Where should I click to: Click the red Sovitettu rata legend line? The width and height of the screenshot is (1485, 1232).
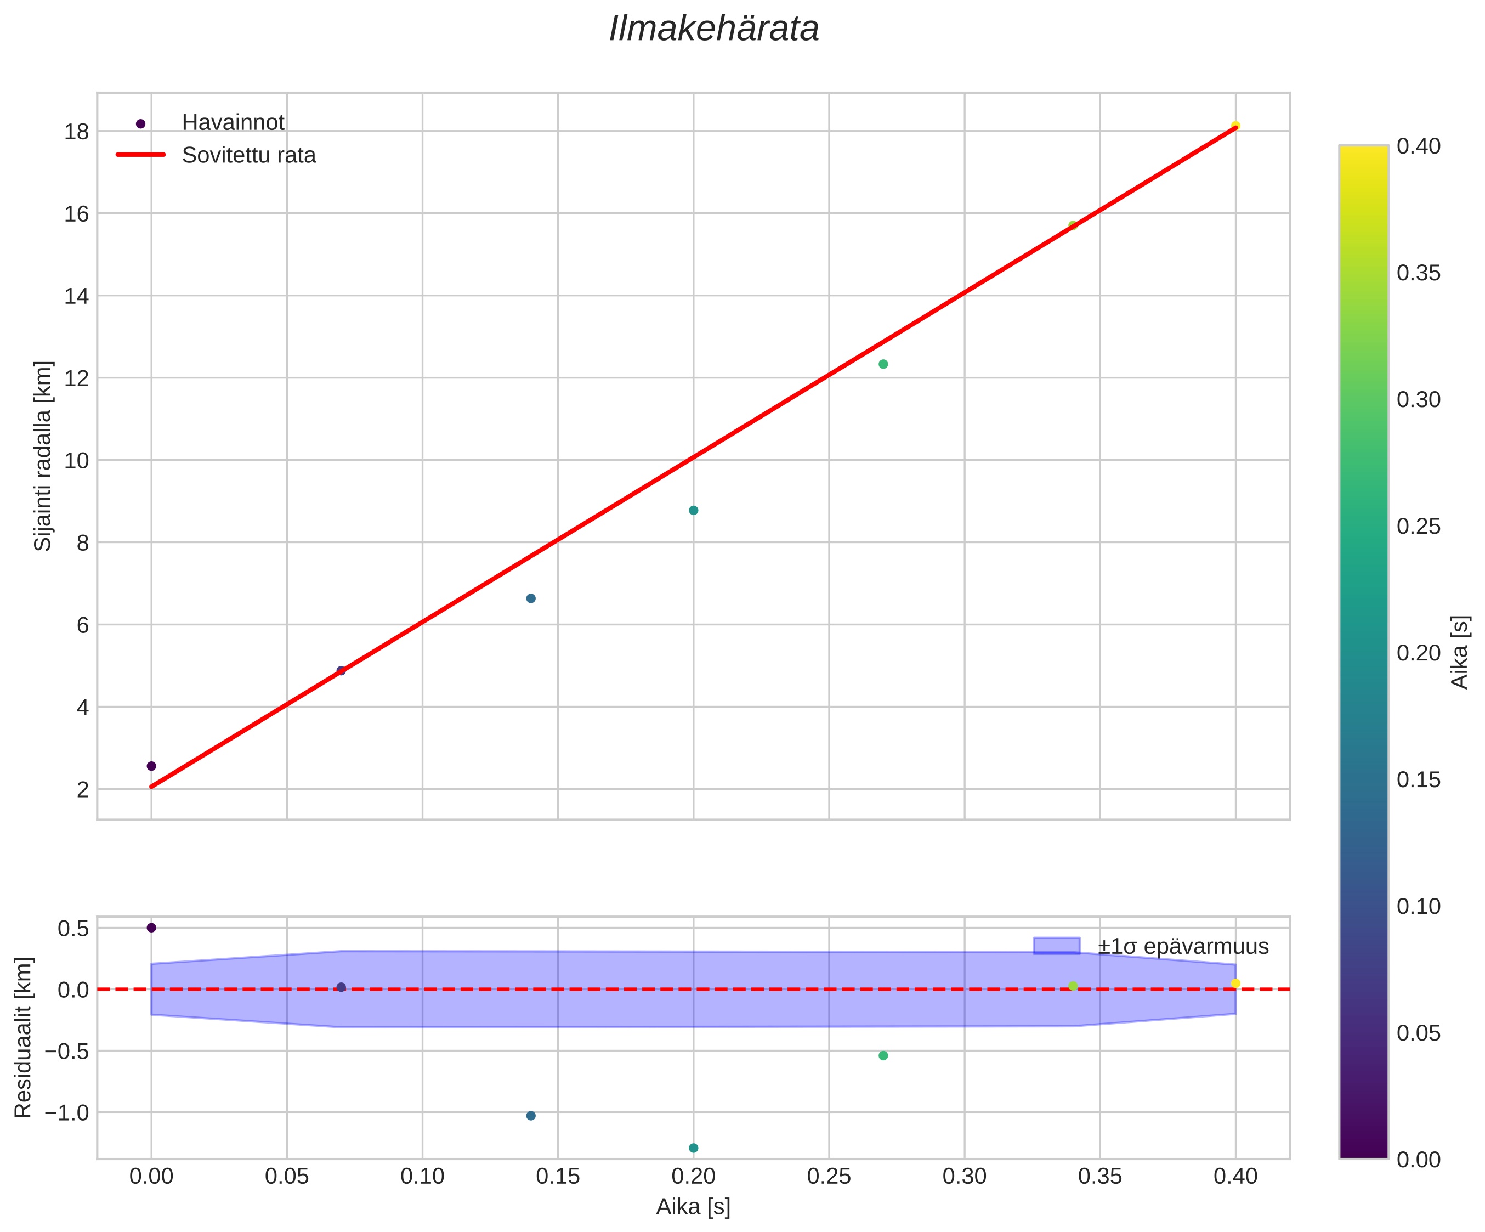click(x=140, y=155)
